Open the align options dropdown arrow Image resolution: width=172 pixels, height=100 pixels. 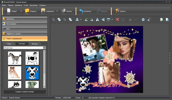tap(81, 19)
